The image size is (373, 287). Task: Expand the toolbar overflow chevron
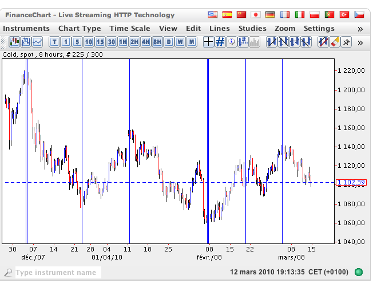click(360, 42)
